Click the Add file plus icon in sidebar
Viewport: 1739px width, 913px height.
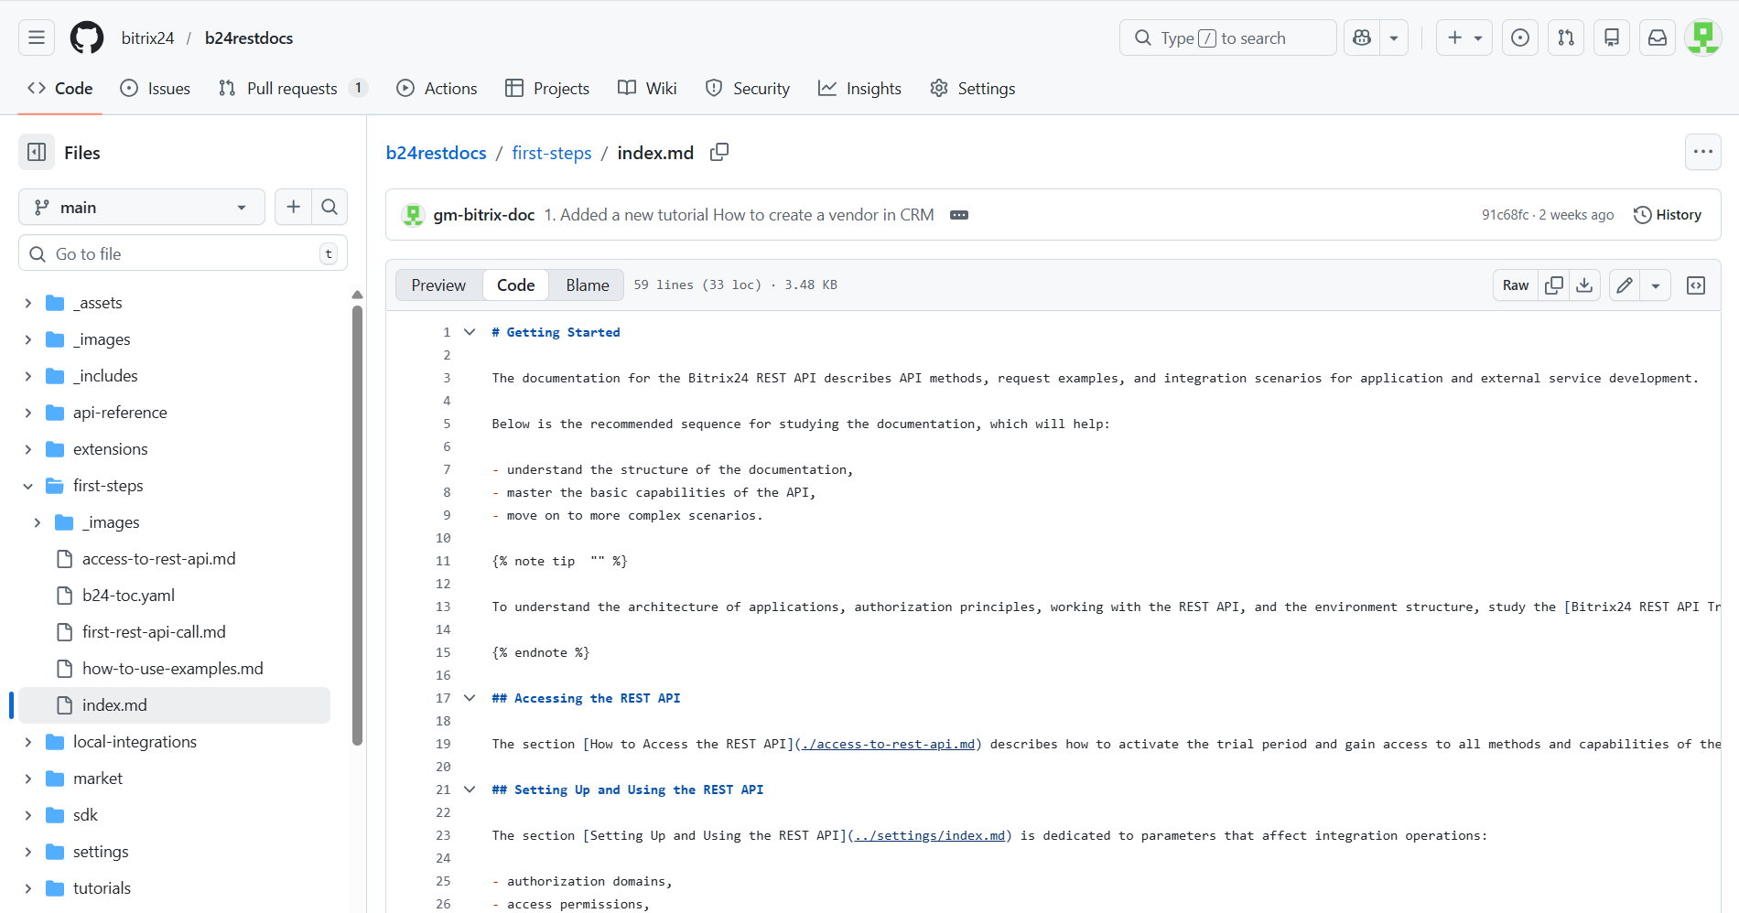point(293,207)
